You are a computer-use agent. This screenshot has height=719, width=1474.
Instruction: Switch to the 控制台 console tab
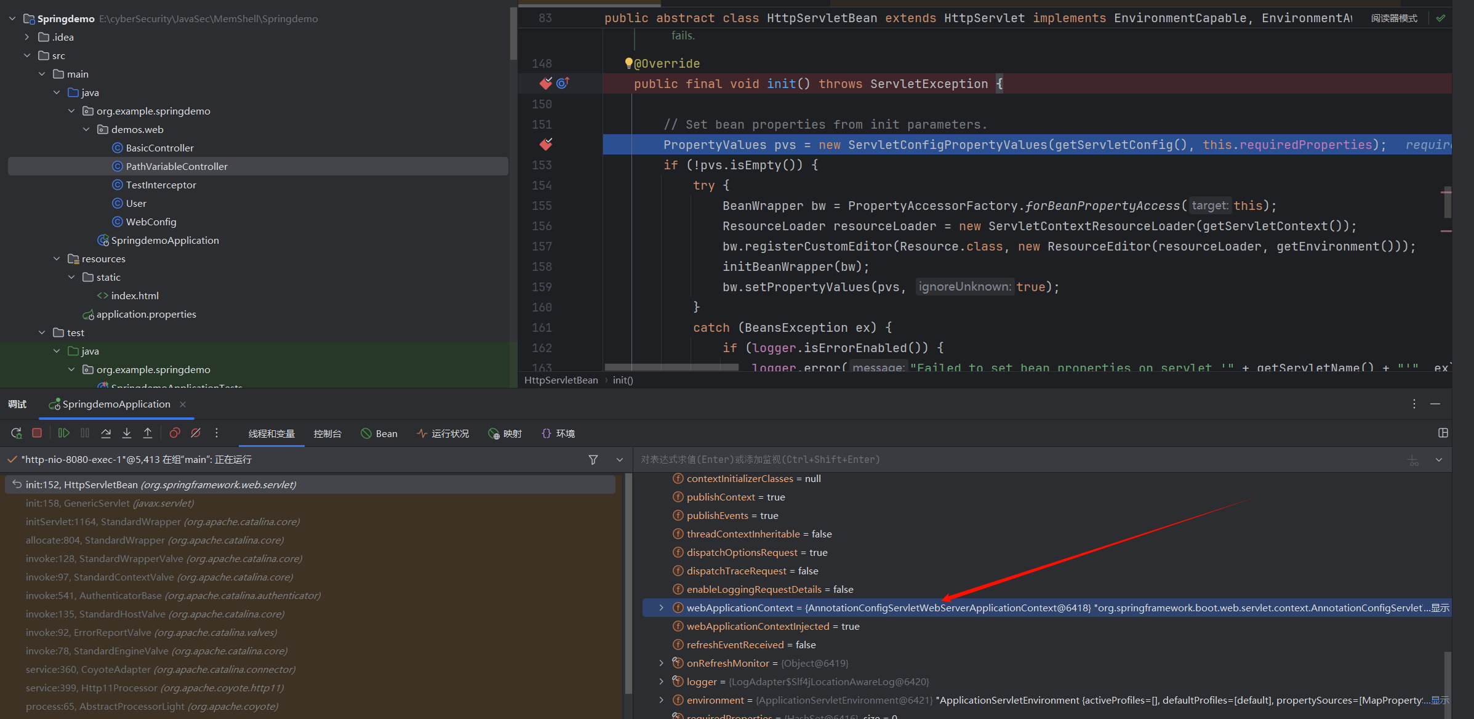click(x=327, y=434)
